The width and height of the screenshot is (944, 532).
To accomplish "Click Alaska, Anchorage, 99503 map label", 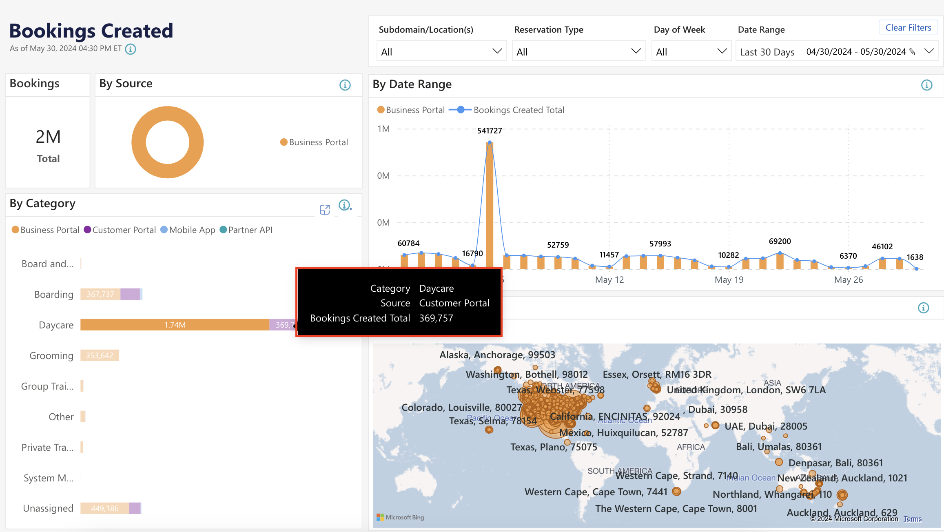I will (x=497, y=355).
